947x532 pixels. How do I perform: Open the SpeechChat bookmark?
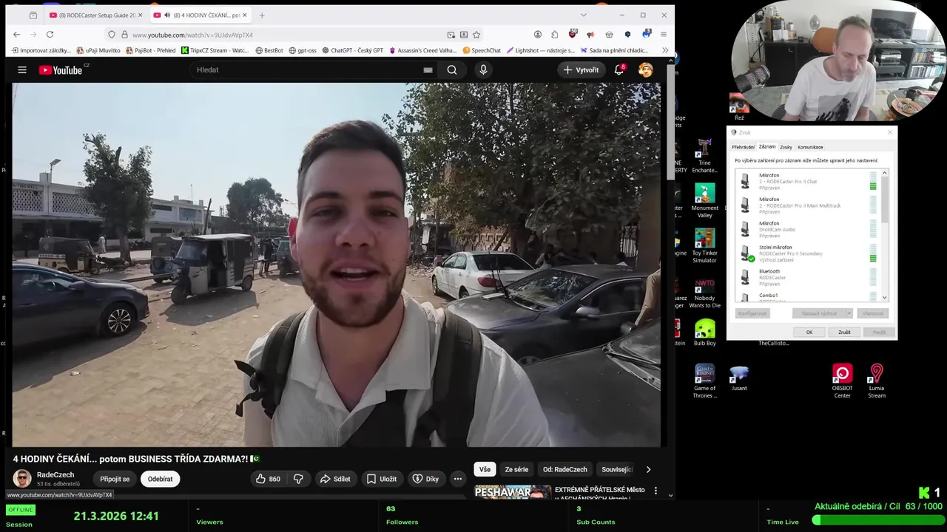pos(482,50)
